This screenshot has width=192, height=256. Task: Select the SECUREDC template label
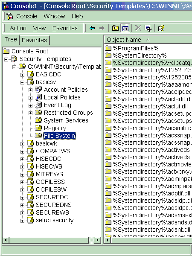pos(52,197)
